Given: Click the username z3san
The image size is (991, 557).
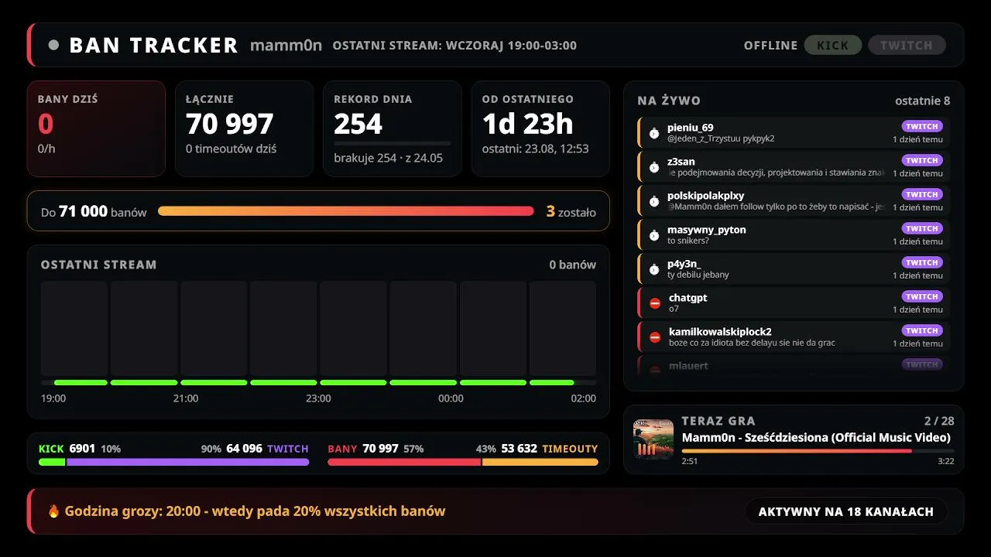Looking at the screenshot, I should click(681, 162).
